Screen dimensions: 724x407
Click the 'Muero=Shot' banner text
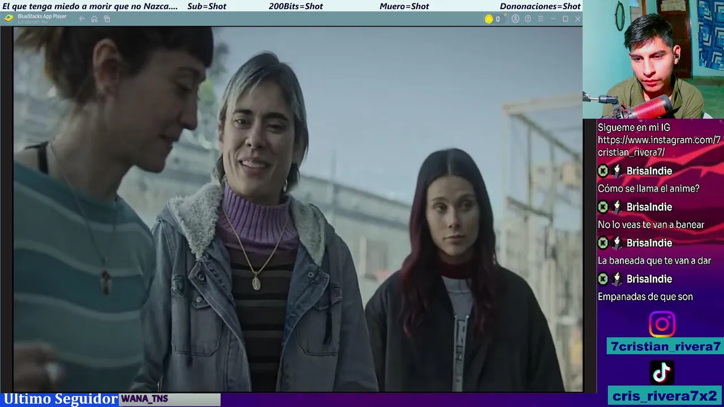pos(404,6)
